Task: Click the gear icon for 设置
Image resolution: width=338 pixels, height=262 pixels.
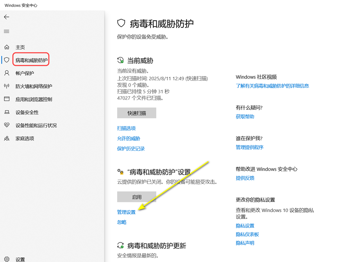Action: (x=7, y=259)
